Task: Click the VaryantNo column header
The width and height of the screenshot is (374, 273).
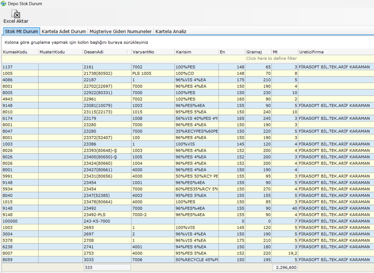Action: point(143,52)
